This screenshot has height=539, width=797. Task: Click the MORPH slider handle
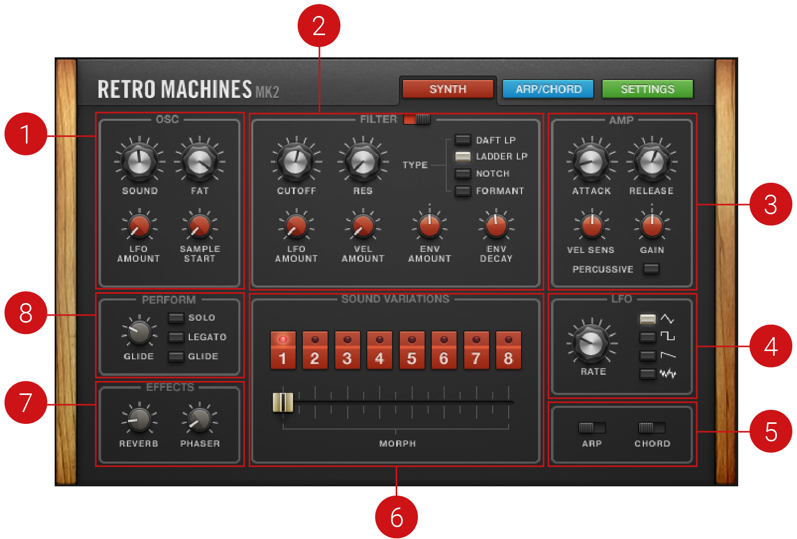tap(283, 402)
